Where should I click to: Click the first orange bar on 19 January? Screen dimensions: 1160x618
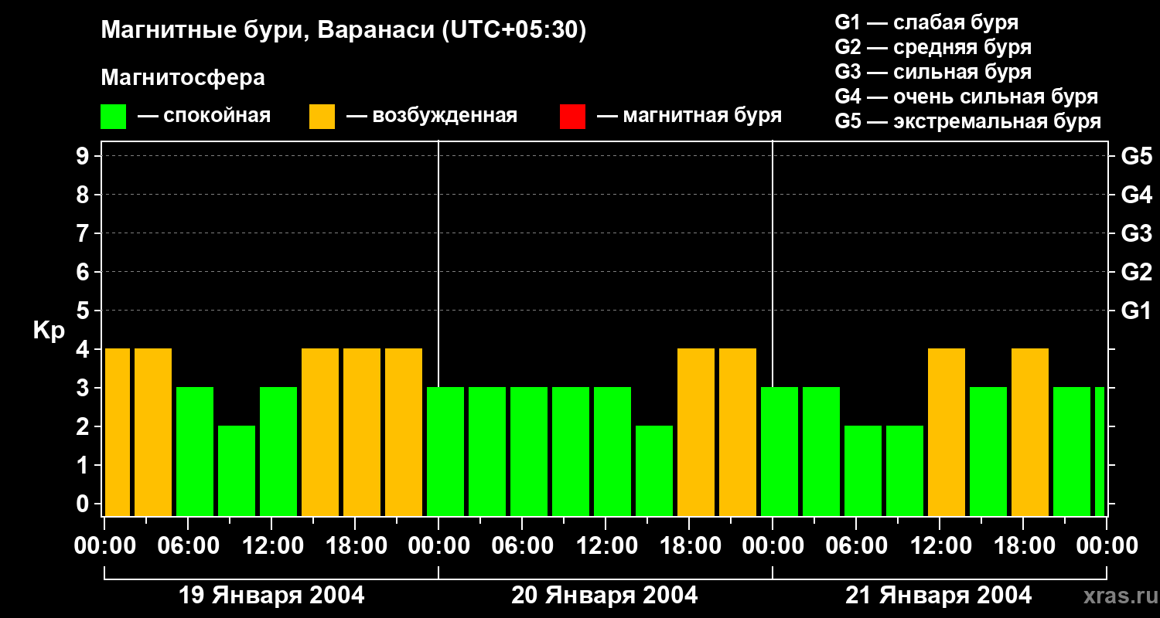coord(118,432)
